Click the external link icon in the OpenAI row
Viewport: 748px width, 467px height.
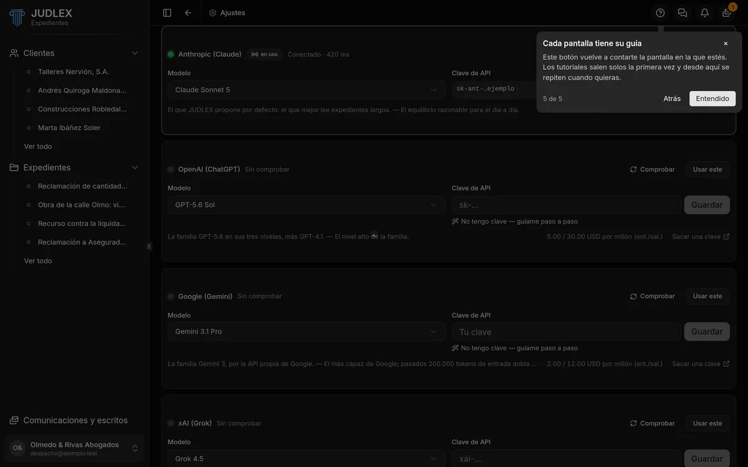(x=726, y=237)
